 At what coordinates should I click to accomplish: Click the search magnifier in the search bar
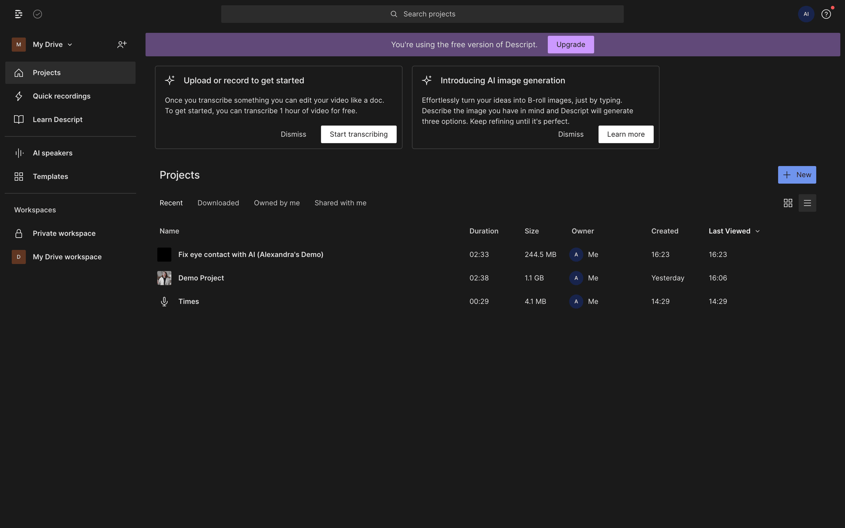(394, 14)
